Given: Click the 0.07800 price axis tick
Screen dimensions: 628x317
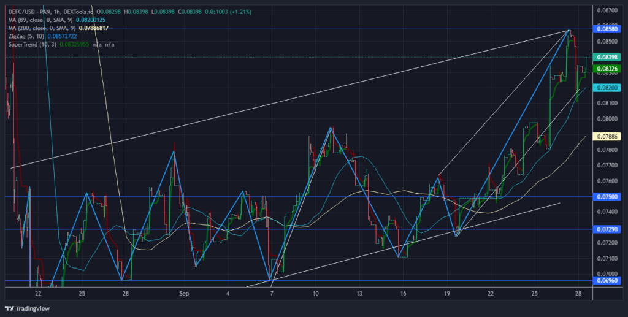Looking at the screenshot, I should click(607, 150).
